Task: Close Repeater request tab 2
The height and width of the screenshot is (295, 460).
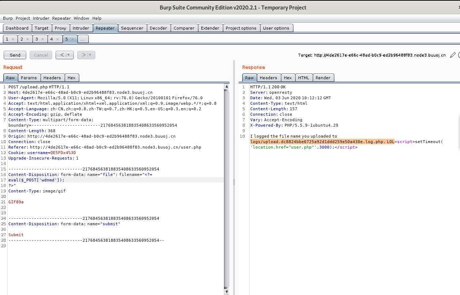Action: point(27,39)
